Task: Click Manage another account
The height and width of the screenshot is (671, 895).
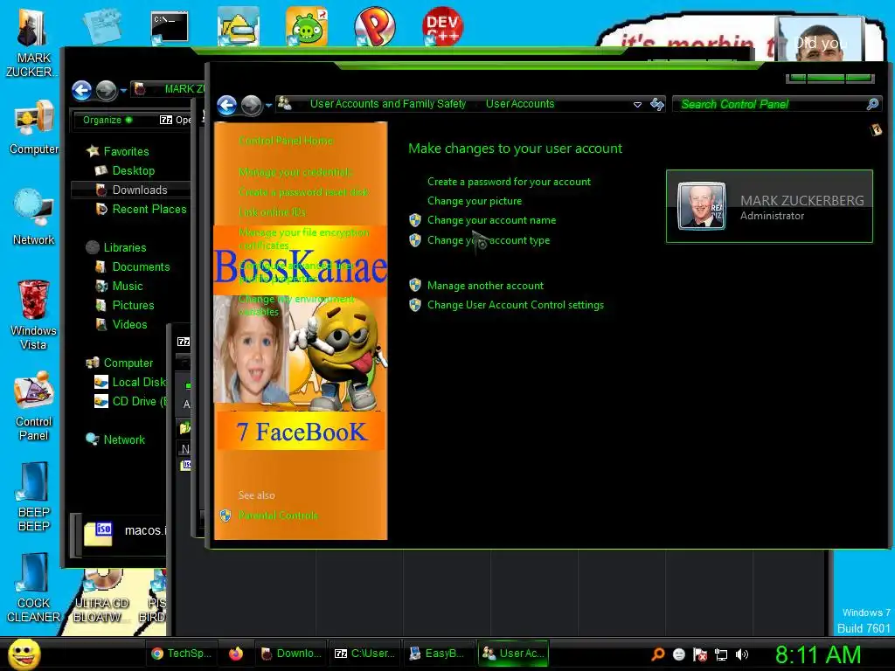Action: click(485, 286)
